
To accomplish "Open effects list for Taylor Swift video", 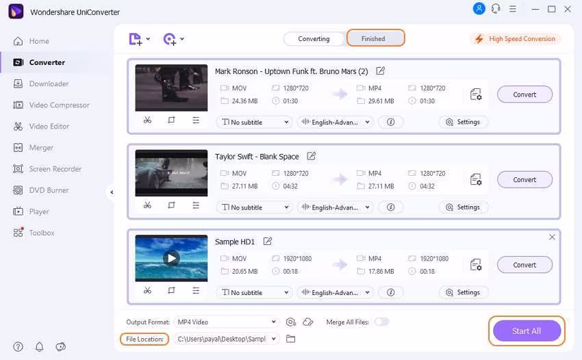I will click(x=196, y=205).
